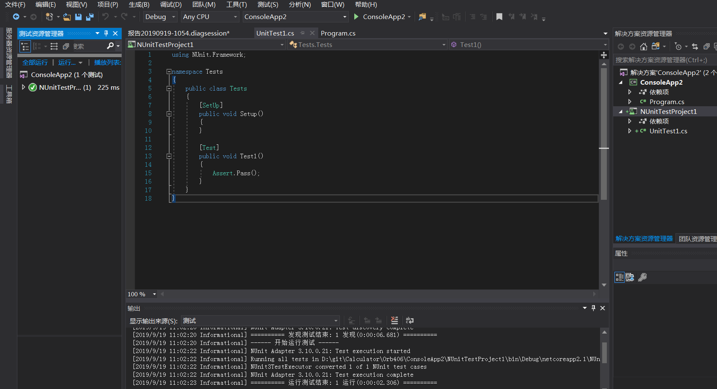This screenshot has width=717, height=389.
Task: Open the 生成(B) menu
Action: point(139,5)
